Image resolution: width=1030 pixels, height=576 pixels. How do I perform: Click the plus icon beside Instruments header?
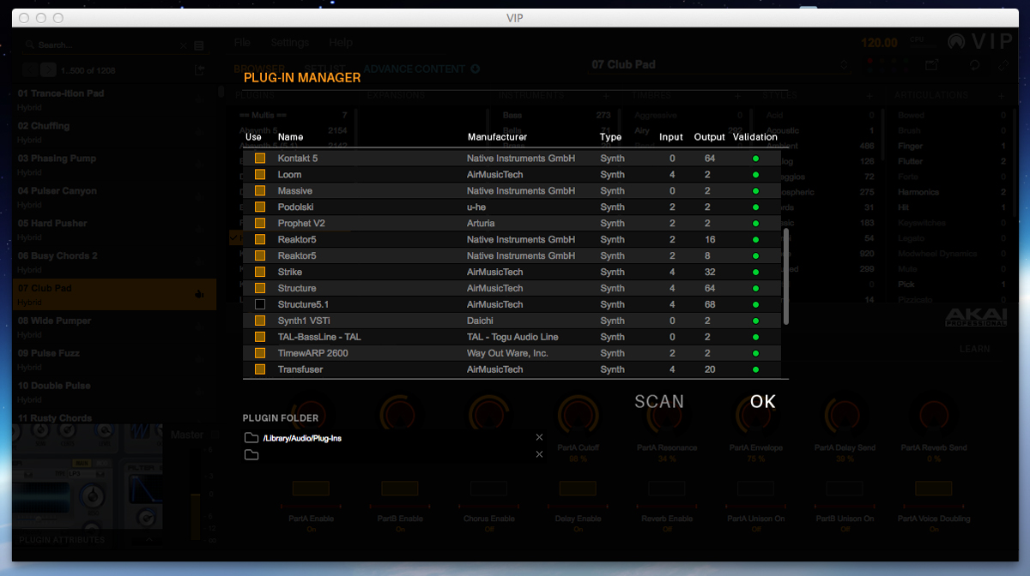pyautogui.click(x=606, y=95)
